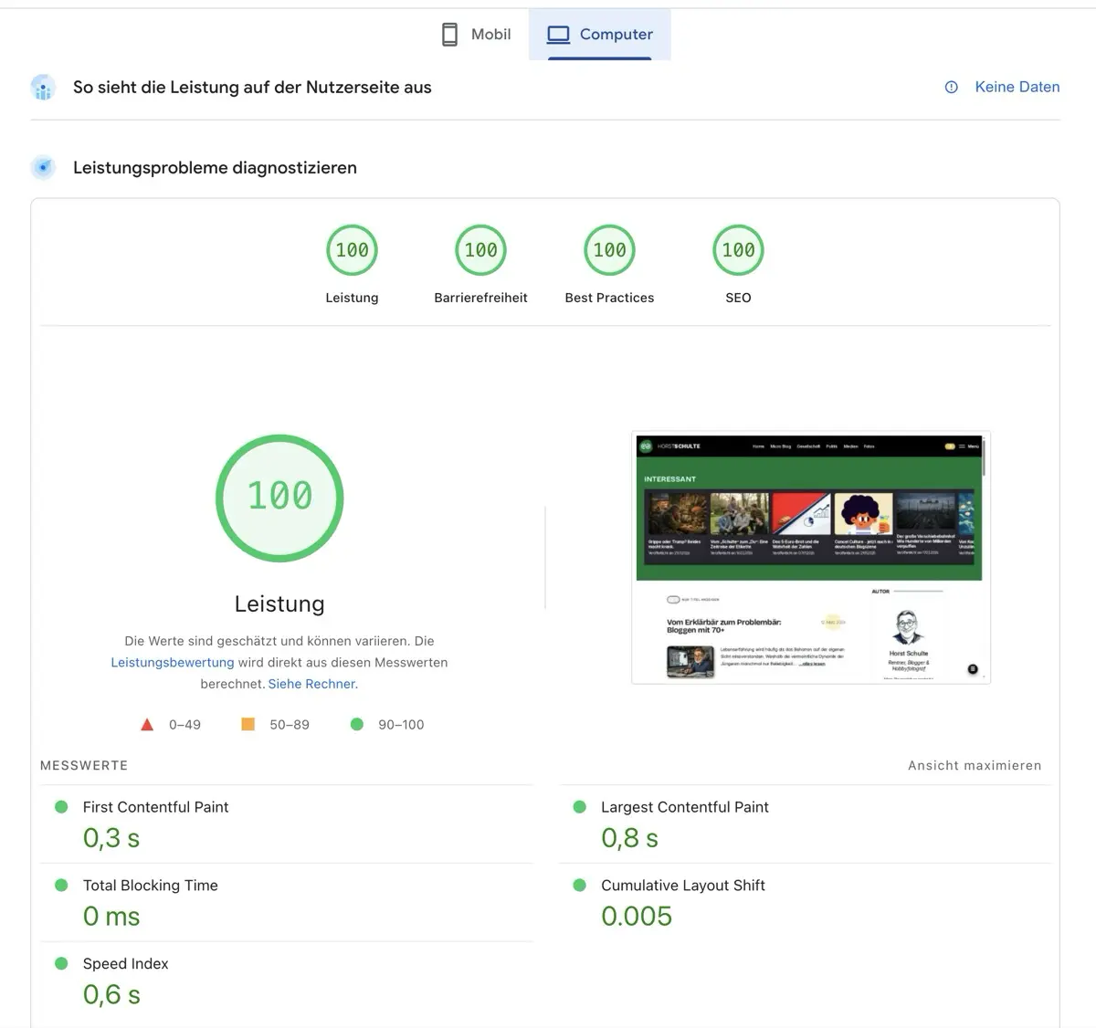This screenshot has height=1028, width=1096.
Task: Click the user experience icon beside the Nutzerseite heading
Action: (x=43, y=88)
